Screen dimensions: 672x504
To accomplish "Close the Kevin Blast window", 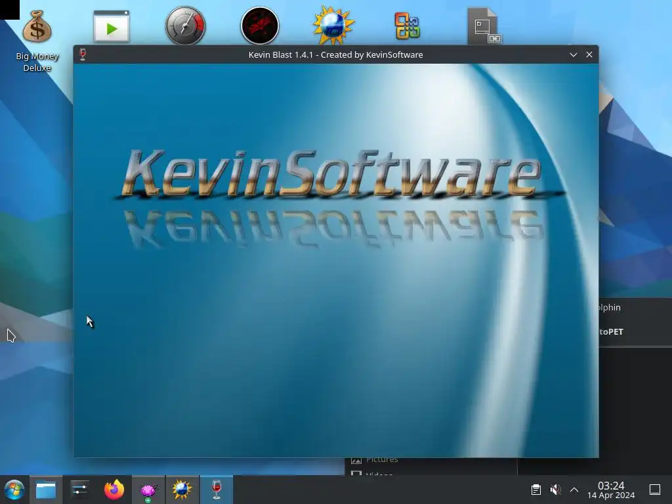I will (589, 54).
